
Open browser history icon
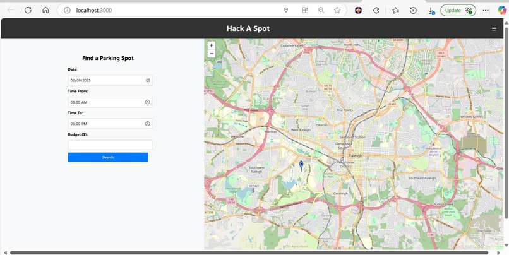[413, 10]
